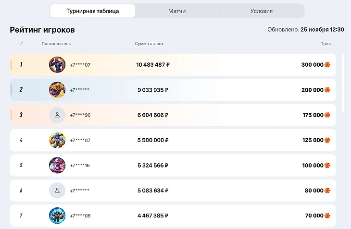351x229 pixels.
Task: Click the coin icon beside 70 000 prize
Action: (x=327, y=216)
